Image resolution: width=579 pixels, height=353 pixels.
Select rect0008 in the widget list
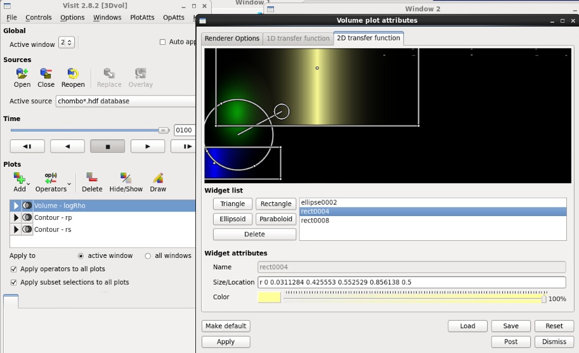pos(433,221)
